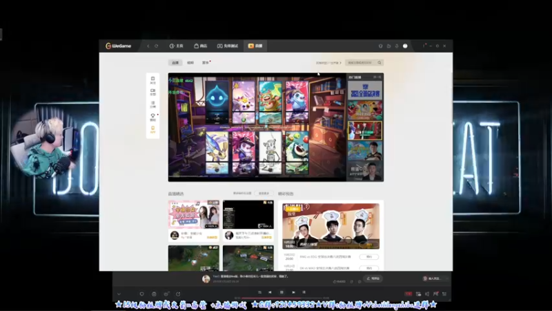The image size is (552, 311).
Task: Like the comment using thumbs-up count
Action: [339, 282]
